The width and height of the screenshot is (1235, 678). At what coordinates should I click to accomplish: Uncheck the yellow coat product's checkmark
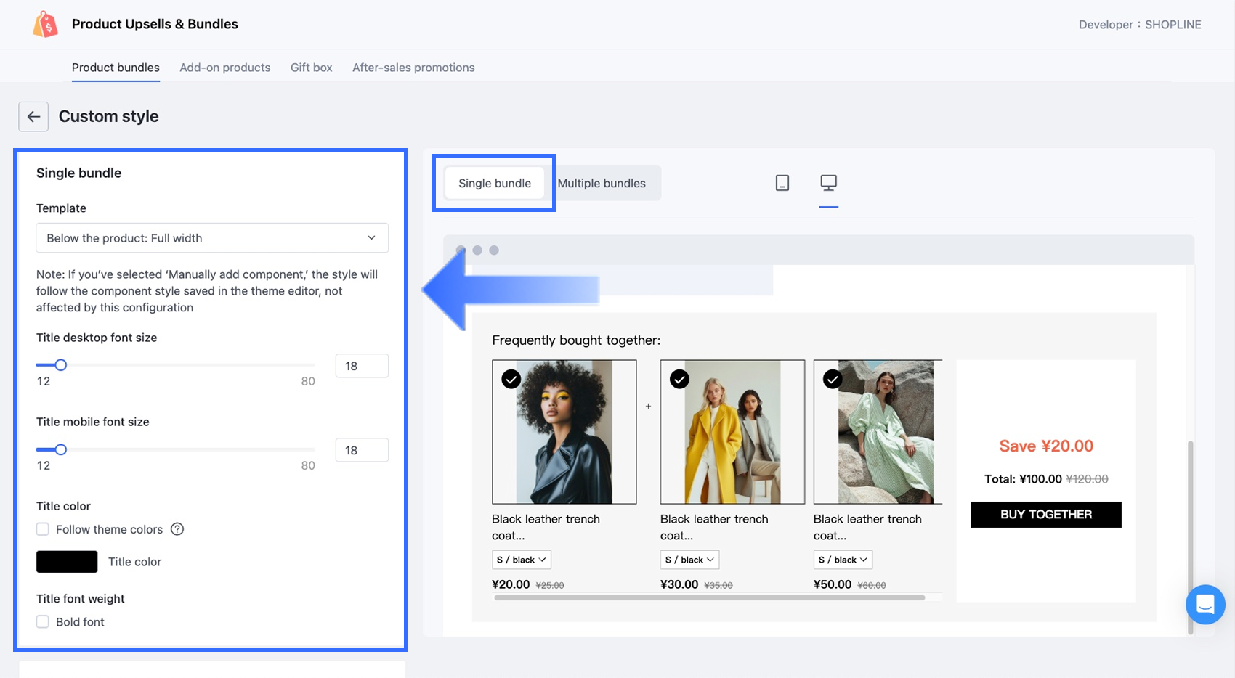tap(679, 379)
